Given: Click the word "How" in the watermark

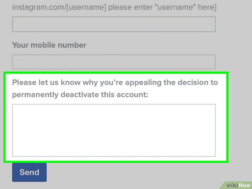Looking at the screenshot, I should (x=244, y=185).
